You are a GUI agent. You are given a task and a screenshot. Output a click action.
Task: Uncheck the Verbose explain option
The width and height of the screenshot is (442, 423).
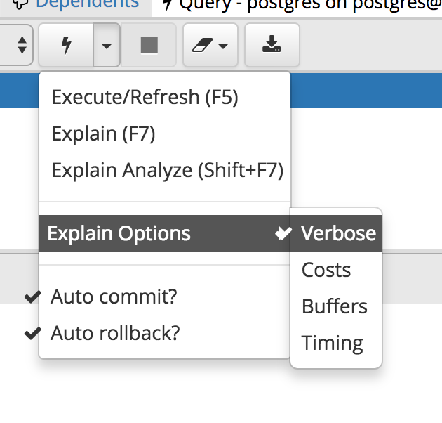point(338,233)
